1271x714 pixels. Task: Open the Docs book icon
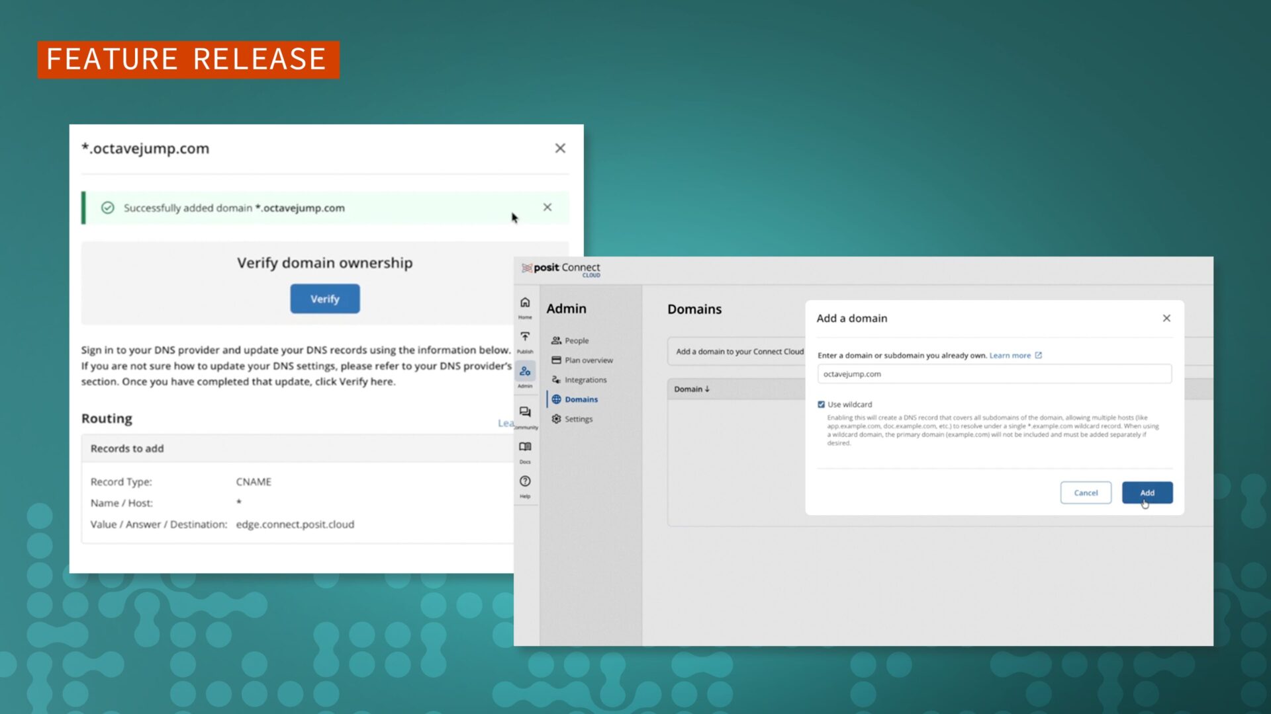point(525,448)
